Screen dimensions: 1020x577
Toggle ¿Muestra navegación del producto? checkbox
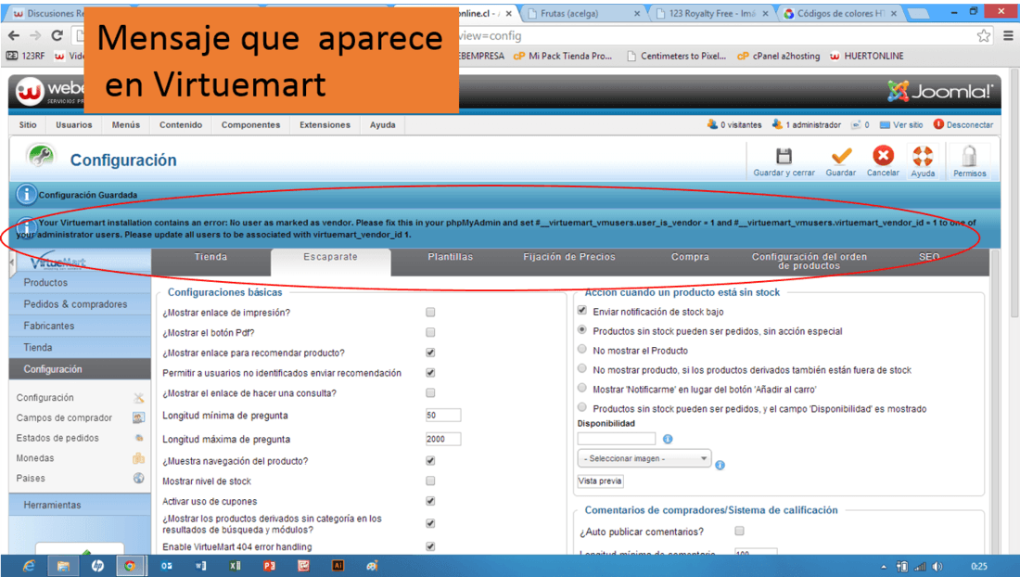tap(430, 460)
